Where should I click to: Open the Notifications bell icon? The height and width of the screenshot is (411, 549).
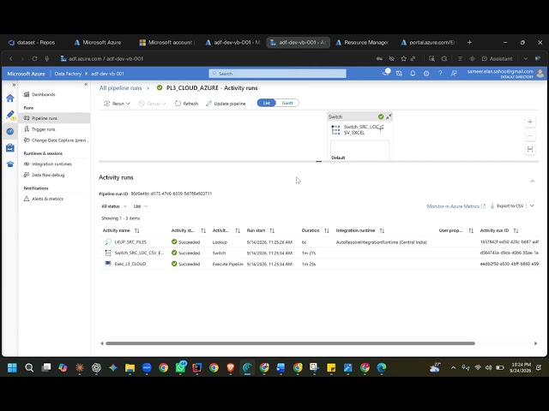413,74
